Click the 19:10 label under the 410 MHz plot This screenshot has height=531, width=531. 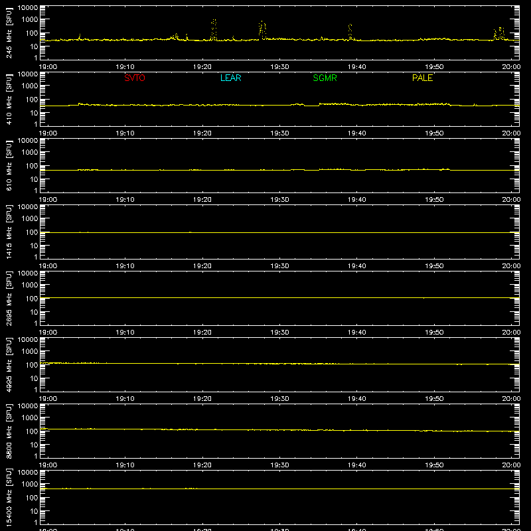125,133
